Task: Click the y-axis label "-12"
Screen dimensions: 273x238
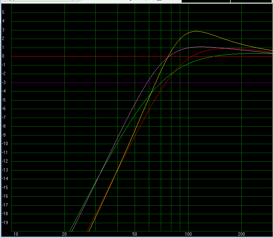Action: point(5,161)
